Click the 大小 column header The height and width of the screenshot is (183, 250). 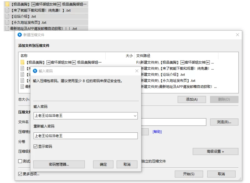pos(129,56)
